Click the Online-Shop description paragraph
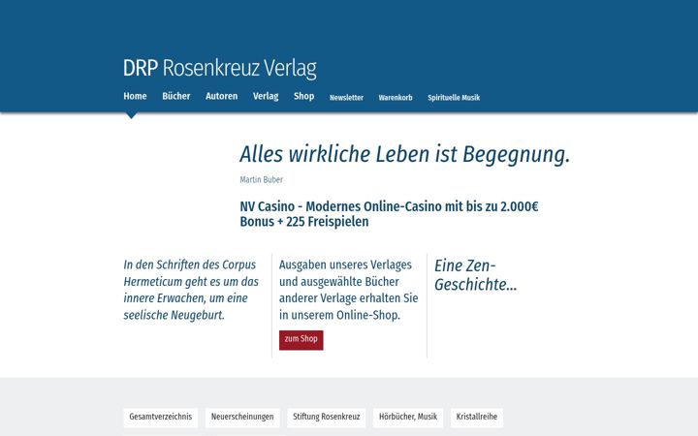The width and height of the screenshot is (698, 436). (349, 290)
